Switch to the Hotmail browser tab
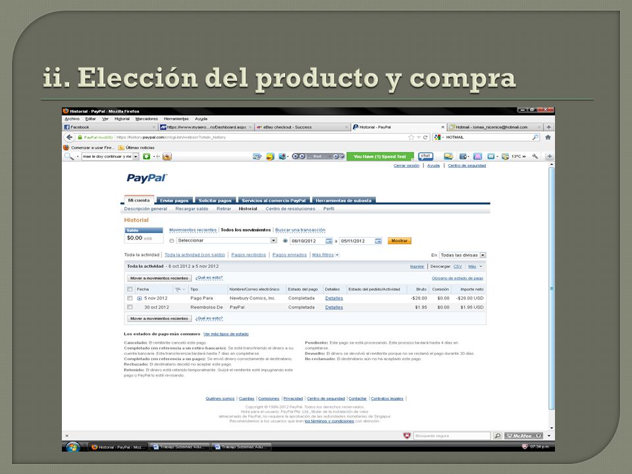The image size is (632, 474). point(494,127)
